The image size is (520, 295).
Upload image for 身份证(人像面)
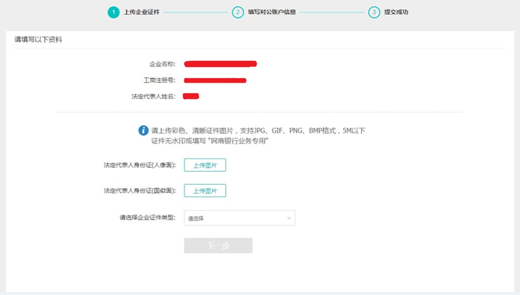(x=205, y=165)
